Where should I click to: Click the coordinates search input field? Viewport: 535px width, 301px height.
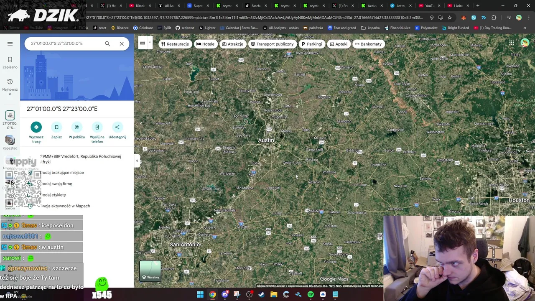point(64,43)
